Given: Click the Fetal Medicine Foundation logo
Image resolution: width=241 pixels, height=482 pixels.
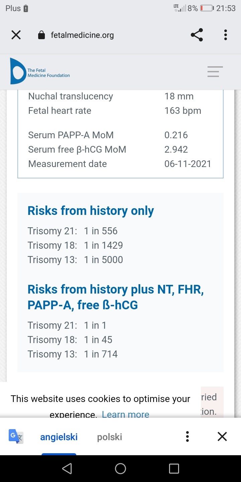Looking at the screenshot, I should 40,72.
